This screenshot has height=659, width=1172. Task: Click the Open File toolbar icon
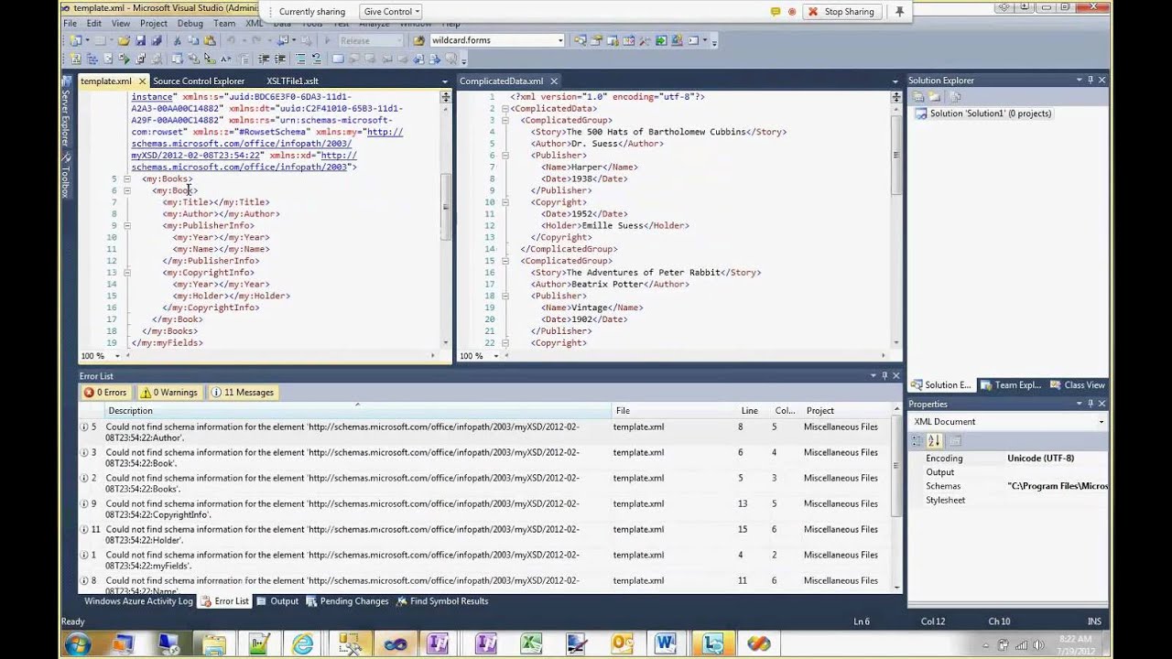tap(124, 40)
